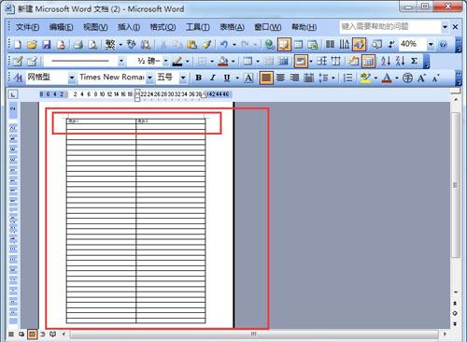Toggle the Tables and Borders toolbar button
This screenshot has width=467, height=342.
[284, 45]
